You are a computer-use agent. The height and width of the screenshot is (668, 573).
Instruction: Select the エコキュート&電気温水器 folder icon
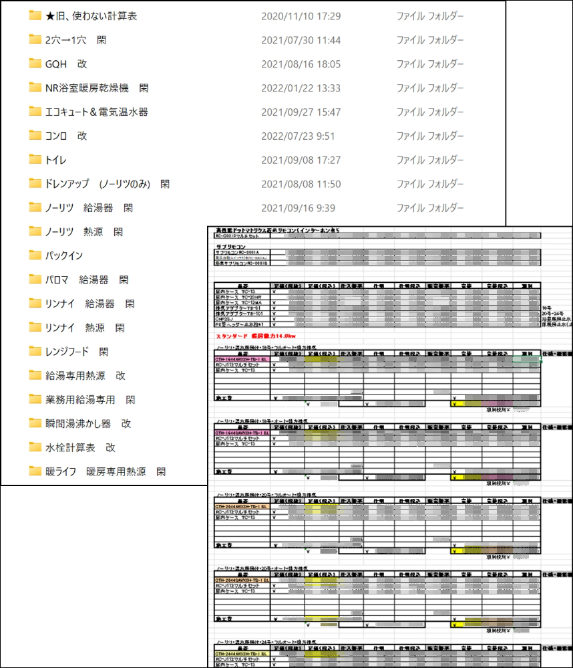(x=35, y=112)
